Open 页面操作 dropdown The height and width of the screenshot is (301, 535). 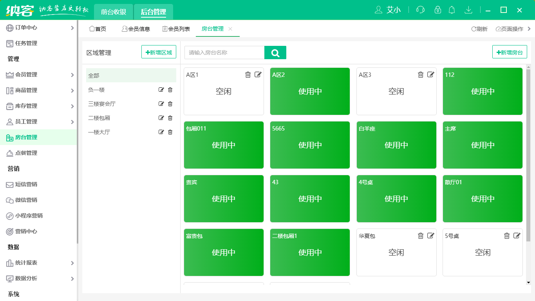click(x=509, y=29)
